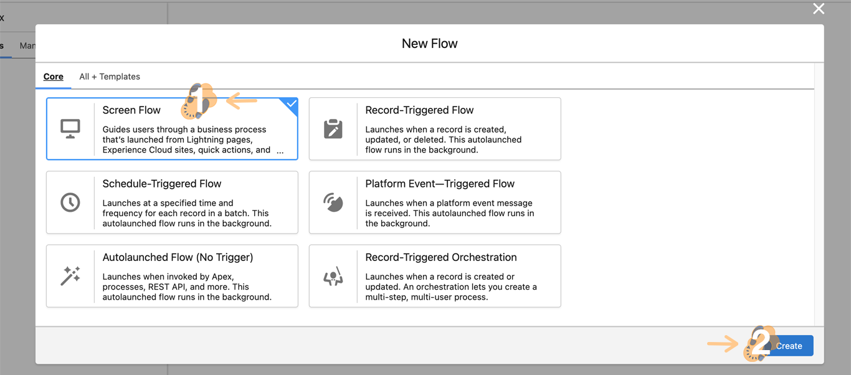Close the New Flow dialog with X
Screen dimensions: 851x375
point(819,9)
